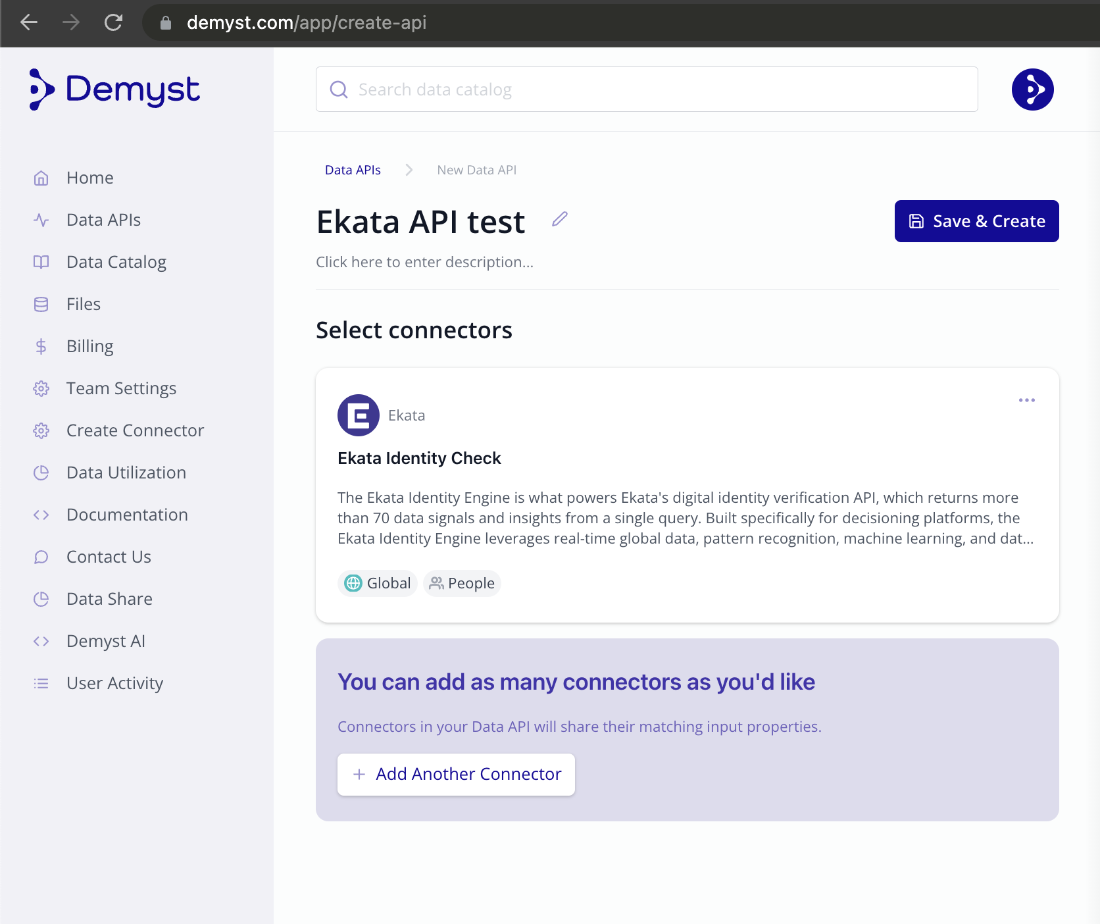The height and width of the screenshot is (924, 1100).
Task: Click the 'You can add as many connectors' heading
Action: [576, 682]
